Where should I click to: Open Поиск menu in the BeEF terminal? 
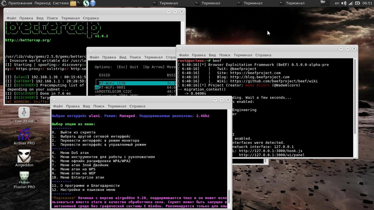tap(225, 55)
